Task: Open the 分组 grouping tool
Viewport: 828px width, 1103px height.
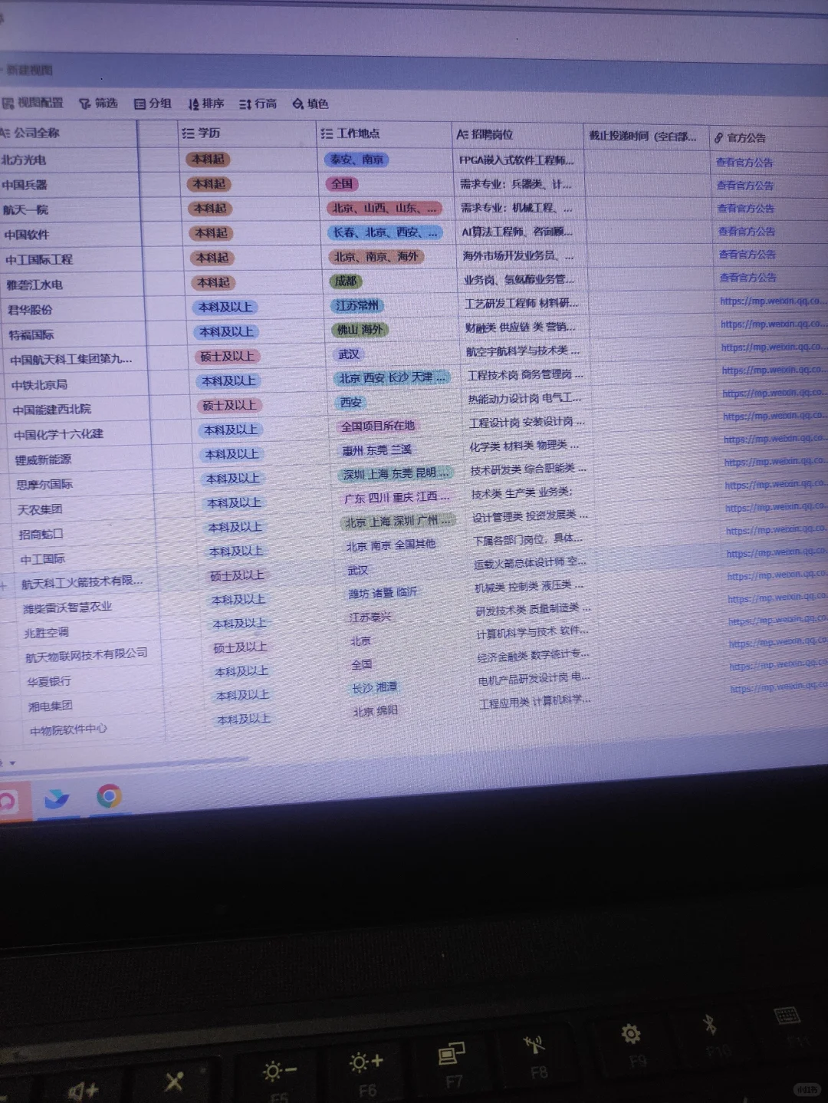Action: click(x=153, y=103)
